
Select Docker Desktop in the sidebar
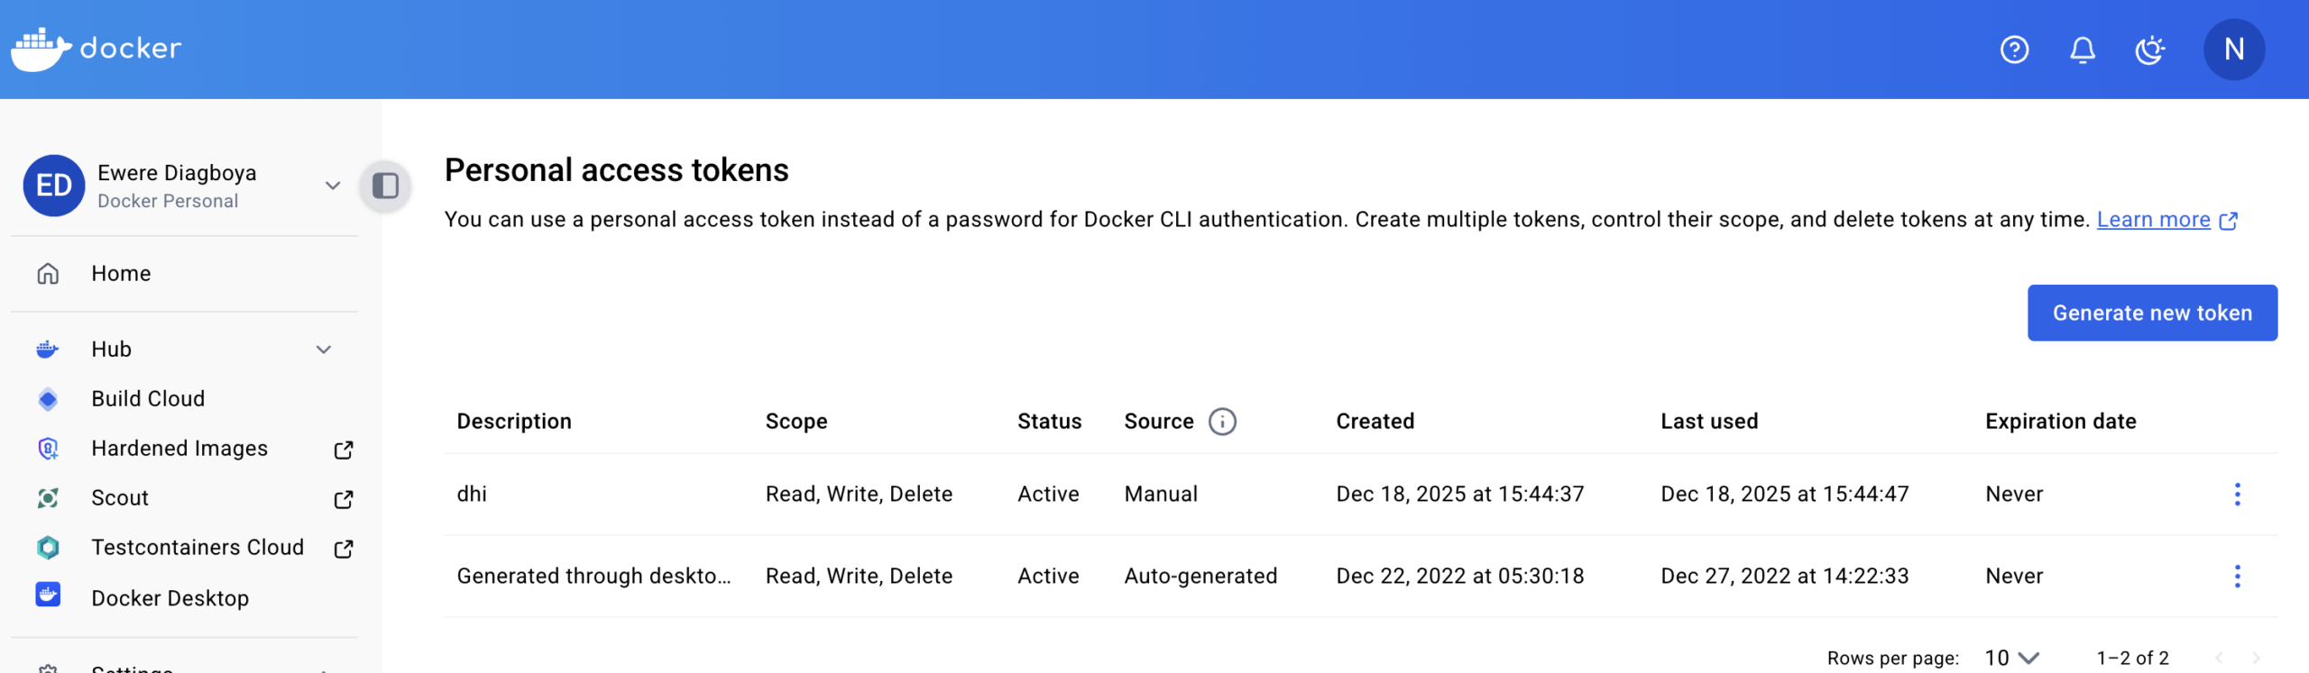pyautogui.click(x=170, y=597)
